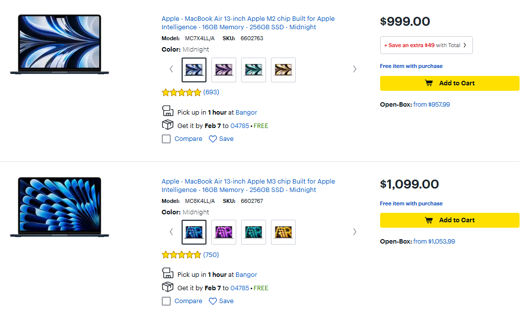Click cart icon in $999.00 Add to Cart
The image size is (529, 319).
[x=429, y=83]
